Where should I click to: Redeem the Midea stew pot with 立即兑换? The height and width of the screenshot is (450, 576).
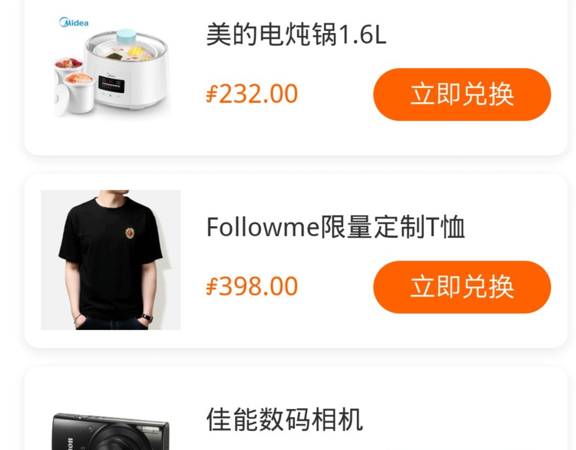462,94
